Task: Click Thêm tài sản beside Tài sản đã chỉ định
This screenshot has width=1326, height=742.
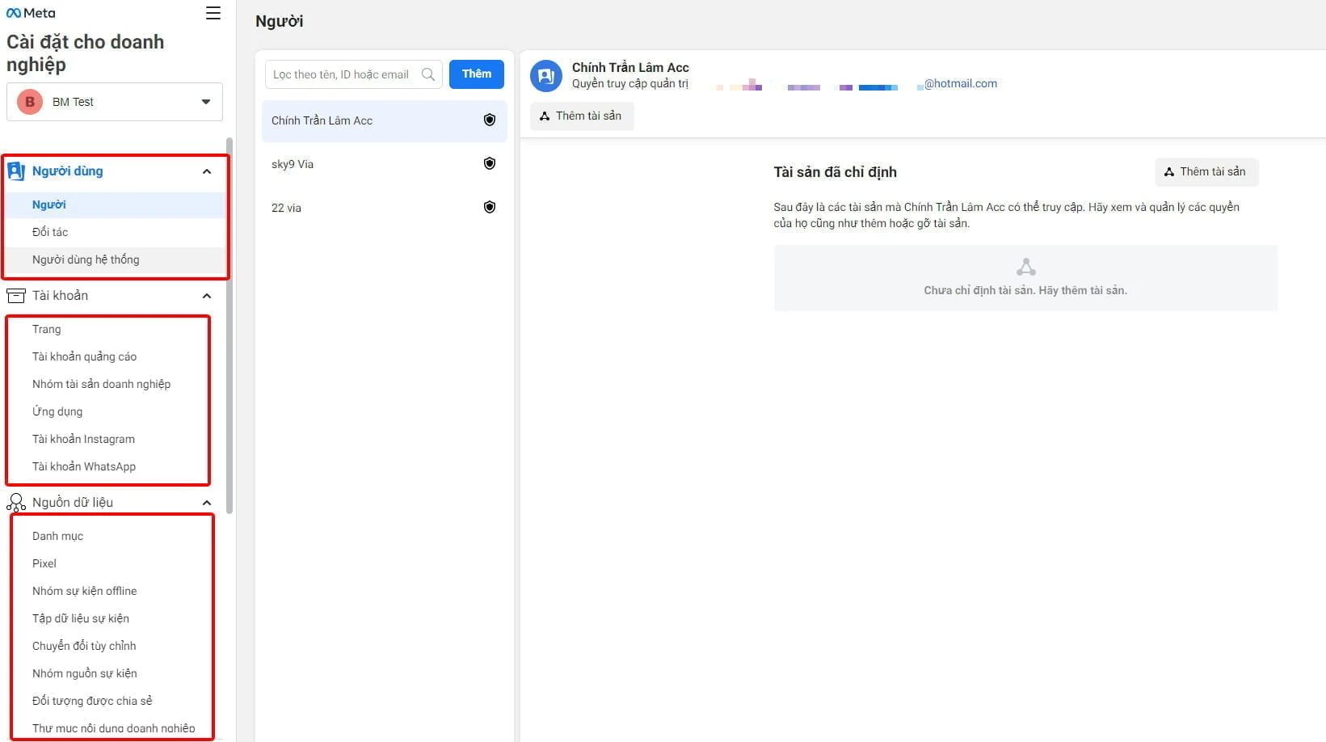Action: (1206, 171)
